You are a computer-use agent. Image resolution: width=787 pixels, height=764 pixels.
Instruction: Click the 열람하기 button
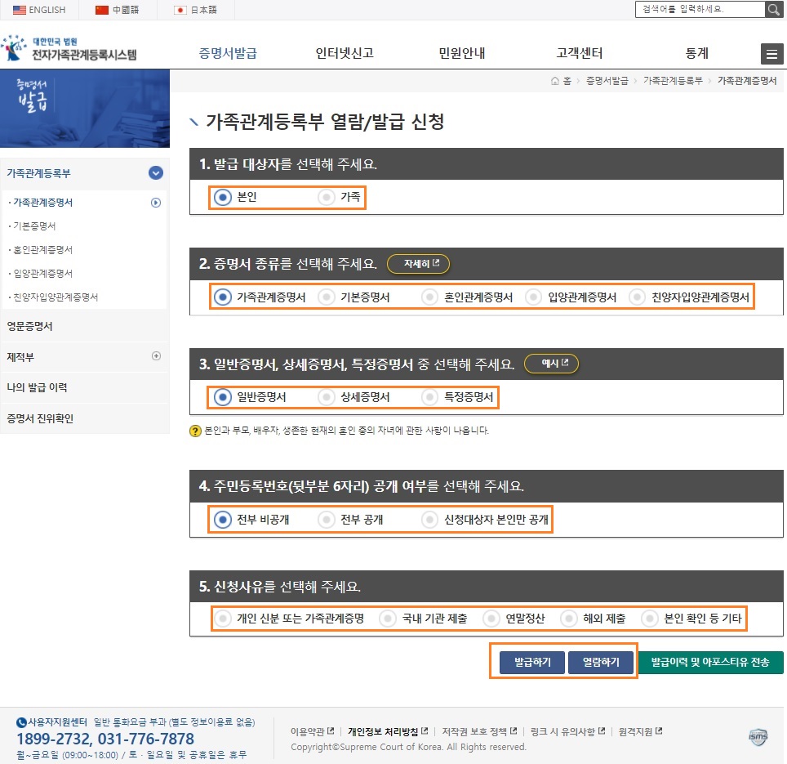click(601, 663)
